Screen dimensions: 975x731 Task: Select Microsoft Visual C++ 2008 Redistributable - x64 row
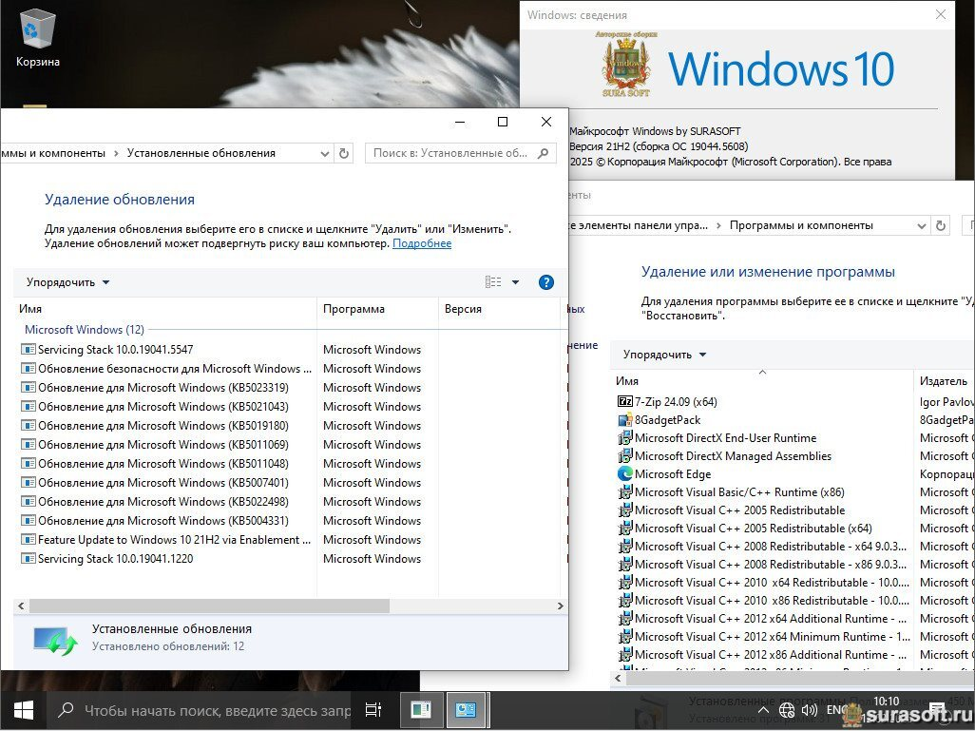pyautogui.click(x=794, y=547)
